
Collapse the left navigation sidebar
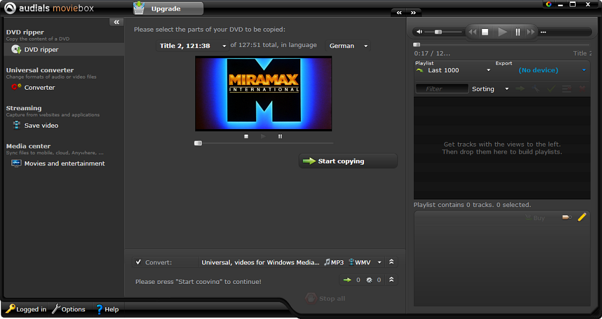point(116,22)
